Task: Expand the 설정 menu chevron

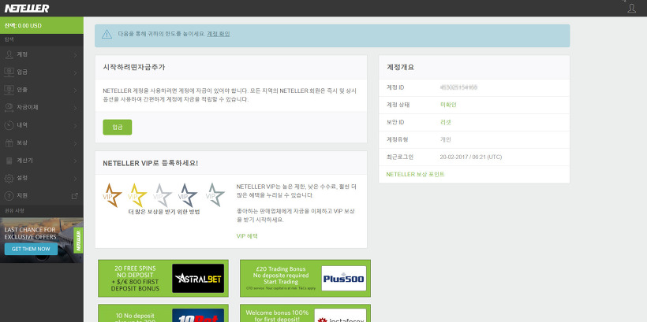Action: [x=75, y=179]
